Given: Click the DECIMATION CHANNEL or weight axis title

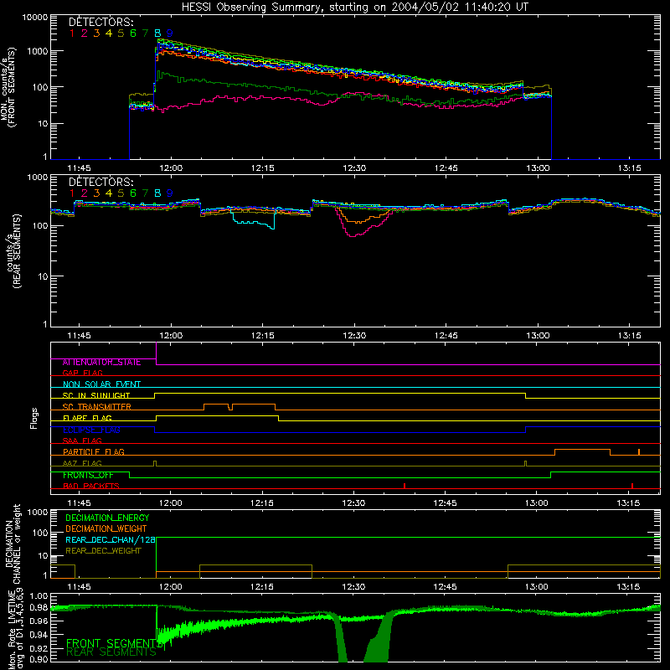Looking at the screenshot, I should (x=13, y=544).
